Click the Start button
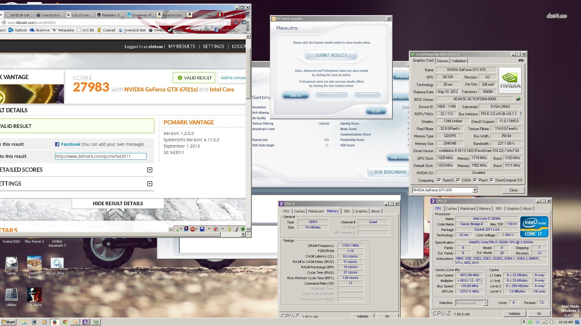The width and height of the screenshot is (581, 326). (x=8, y=322)
